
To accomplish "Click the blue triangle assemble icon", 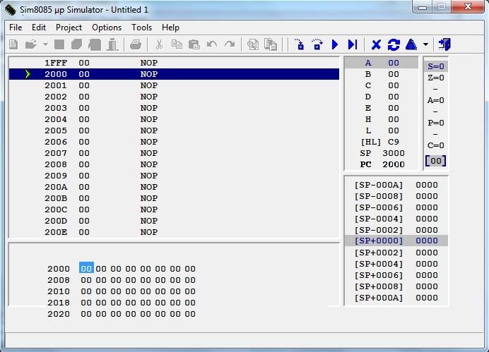I will pos(411,44).
